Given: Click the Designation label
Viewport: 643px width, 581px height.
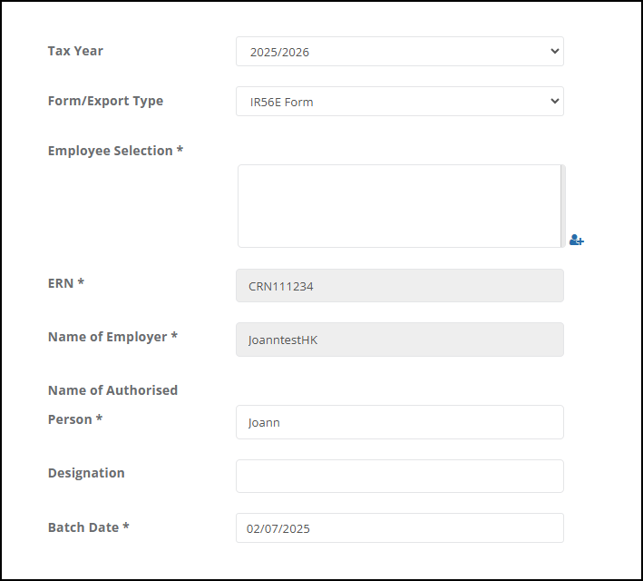Looking at the screenshot, I should (x=86, y=473).
